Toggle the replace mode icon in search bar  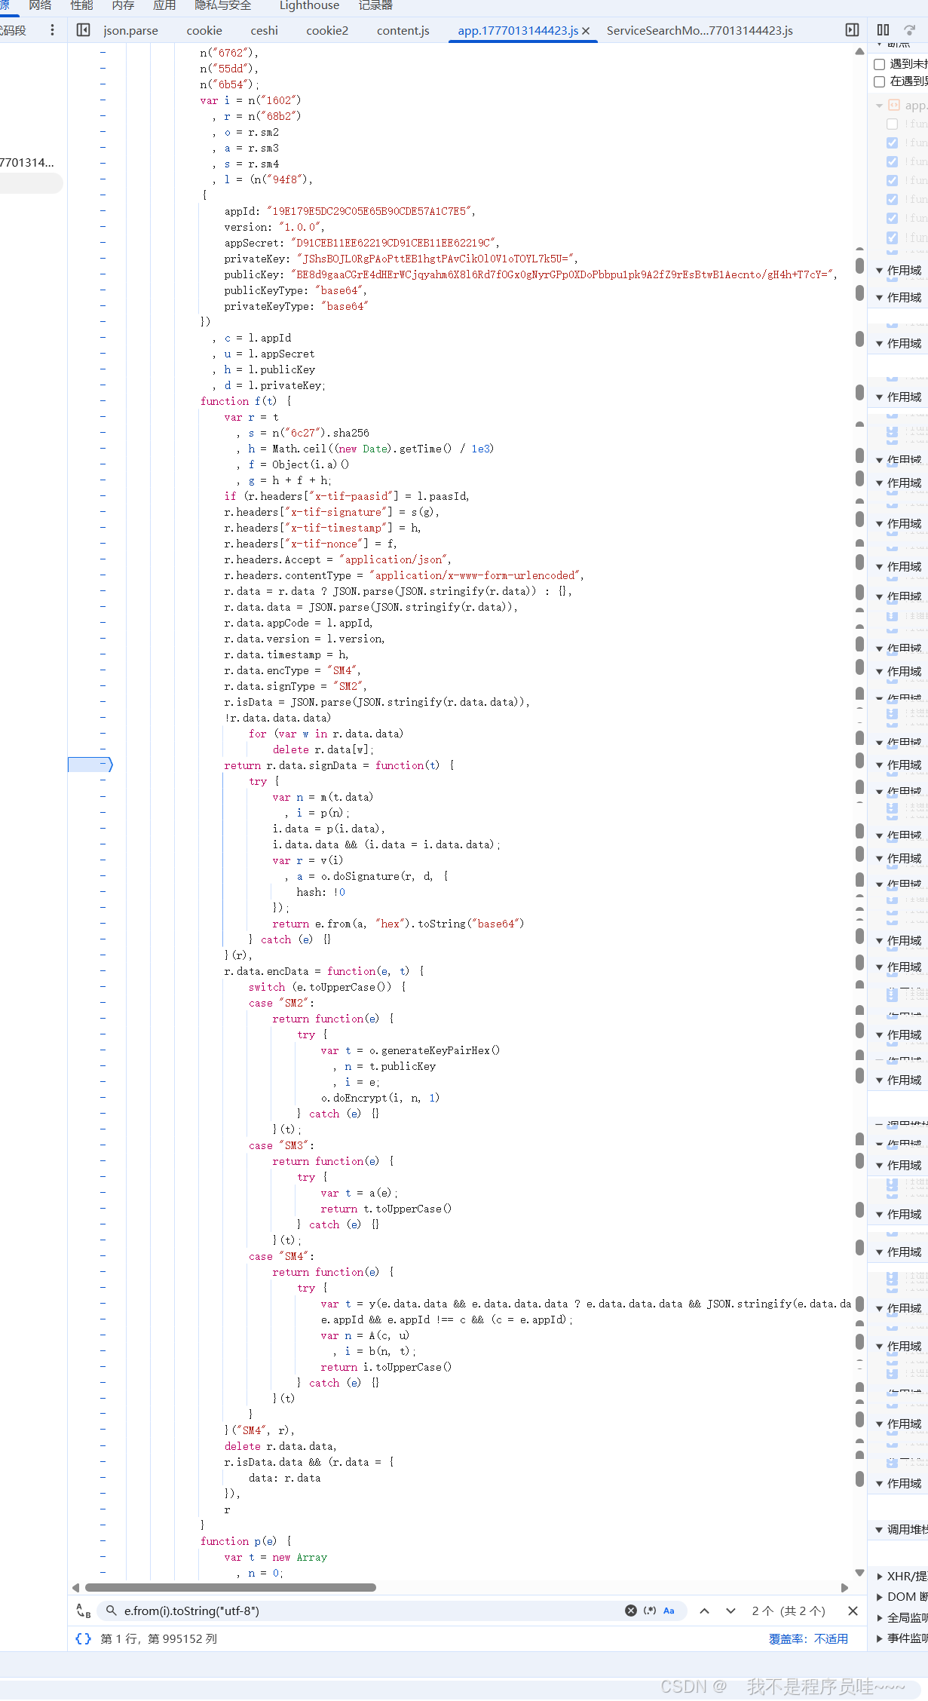(84, 1611)
